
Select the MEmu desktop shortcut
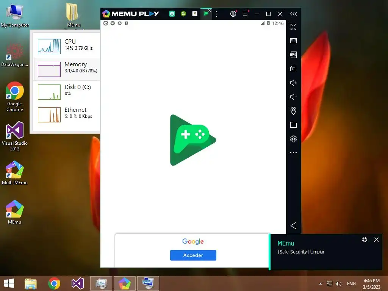15,212
